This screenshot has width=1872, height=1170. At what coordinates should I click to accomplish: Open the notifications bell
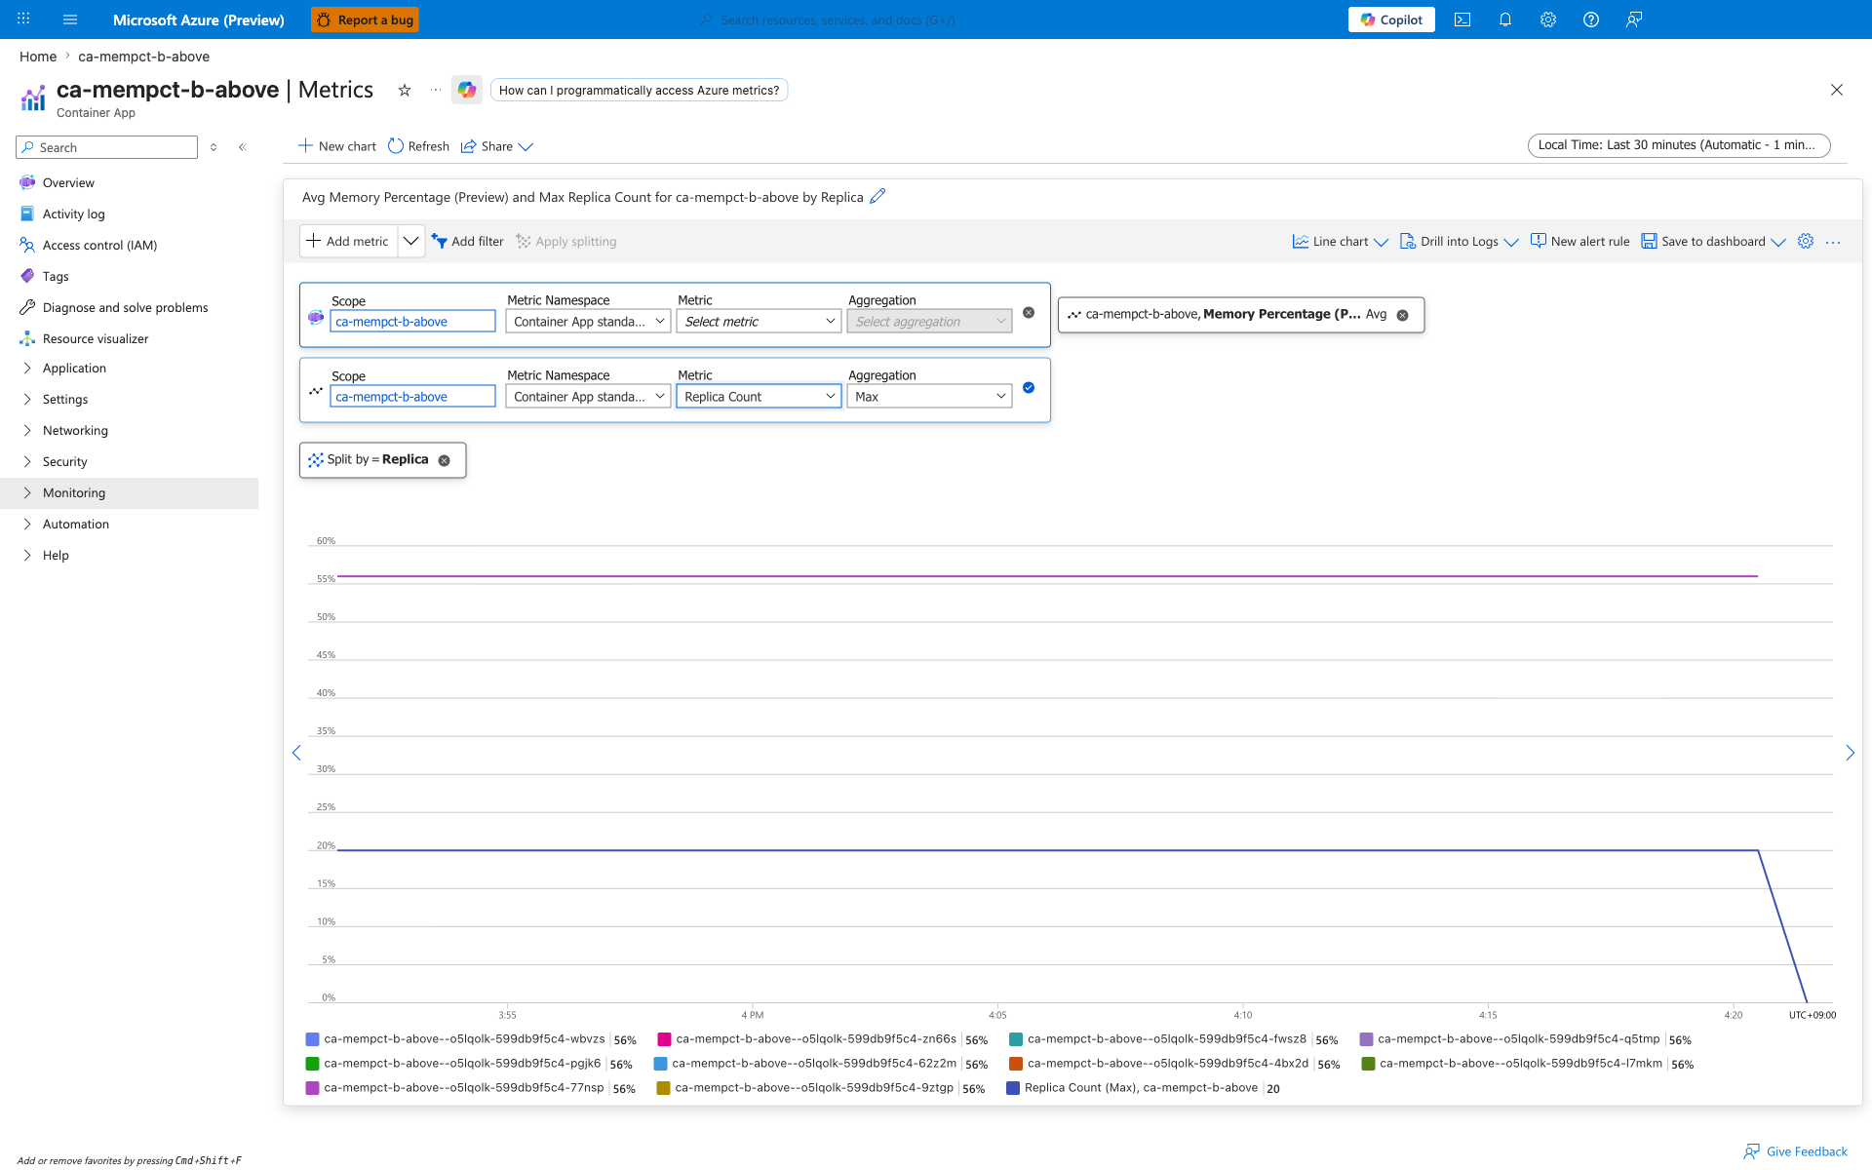(1505, 19)
